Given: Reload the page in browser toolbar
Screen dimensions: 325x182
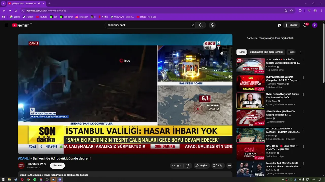Looking at the screenshot, I should pos(16,11).
